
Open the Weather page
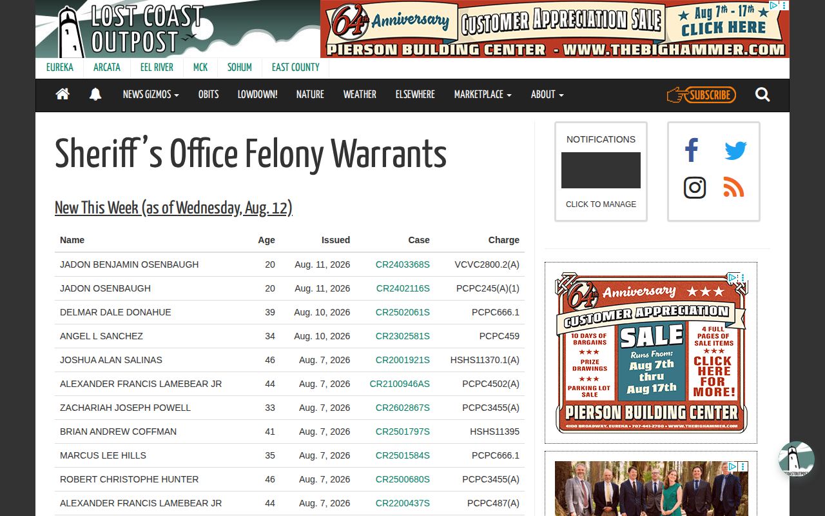pos(360,94)
